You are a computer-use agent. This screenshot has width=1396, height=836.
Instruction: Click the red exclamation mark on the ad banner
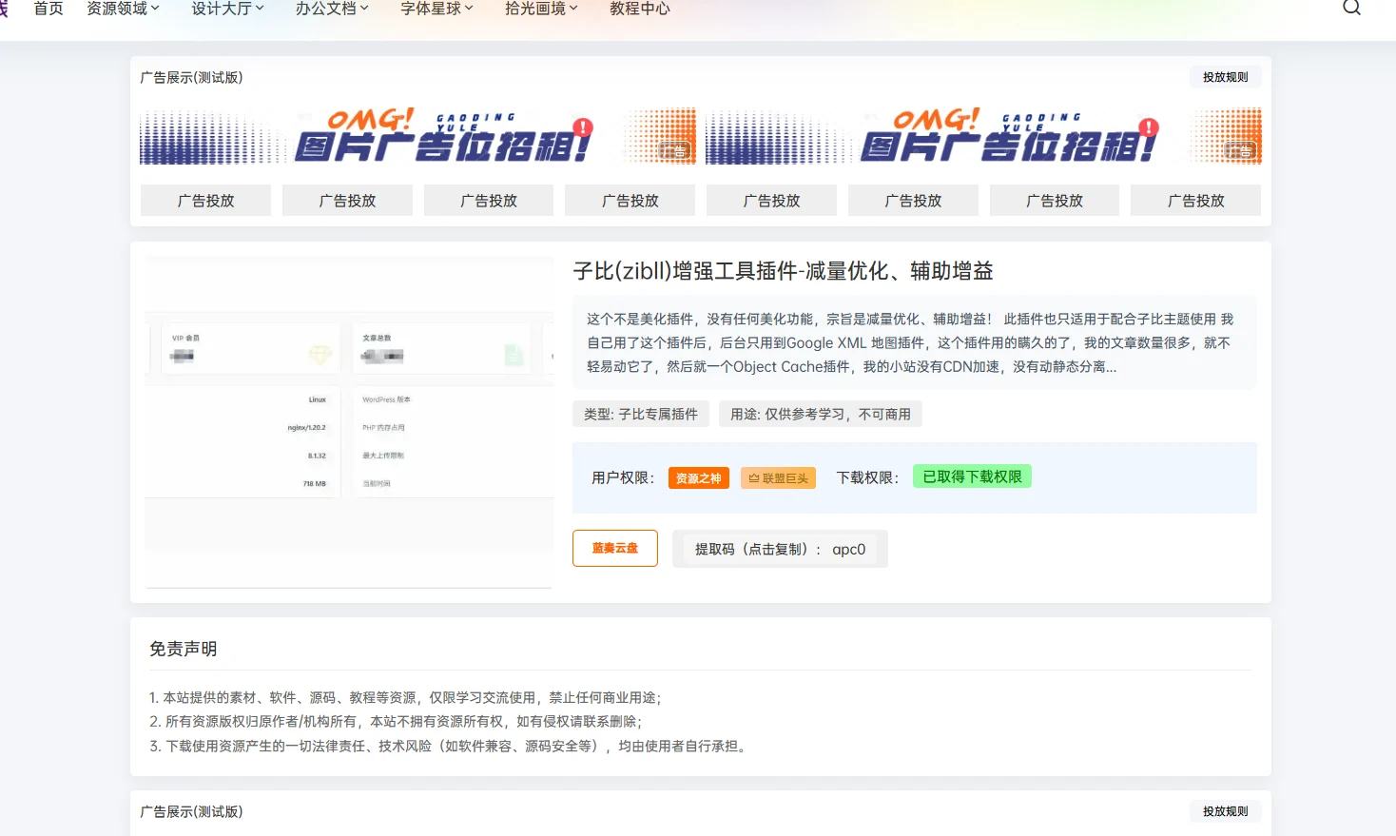pos(582,126)
